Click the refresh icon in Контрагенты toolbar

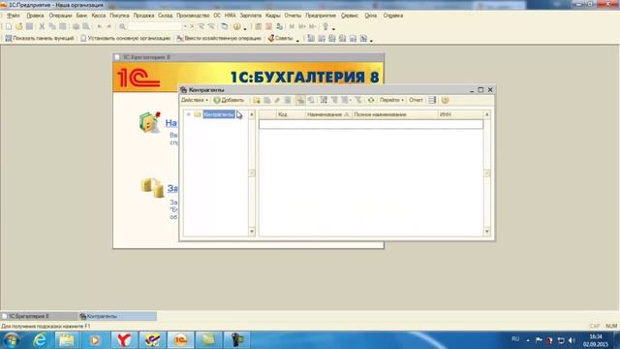point(371,100)
